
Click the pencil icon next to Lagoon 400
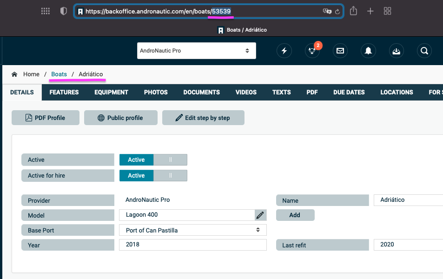click(260, 215)
